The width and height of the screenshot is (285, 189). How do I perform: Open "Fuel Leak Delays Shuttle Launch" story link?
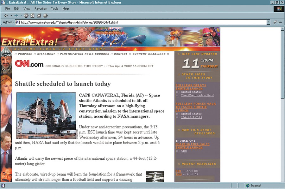[x=191, y=87]
